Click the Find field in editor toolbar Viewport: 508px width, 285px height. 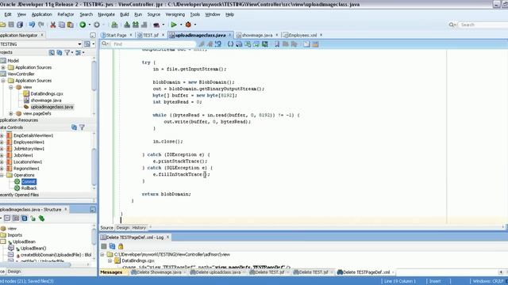[153, 44]
